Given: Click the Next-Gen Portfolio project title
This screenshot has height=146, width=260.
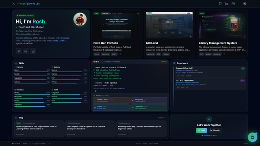Looking at the screenshot, I should 106,43.
